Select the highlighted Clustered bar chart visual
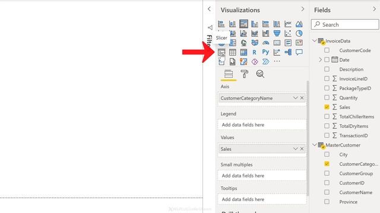This screenshot has width=380, height=213. pos(243,24)
